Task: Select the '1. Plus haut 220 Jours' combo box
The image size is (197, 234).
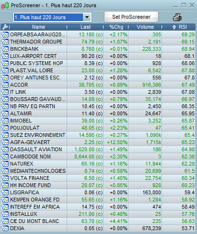Action: pos(52,17)
